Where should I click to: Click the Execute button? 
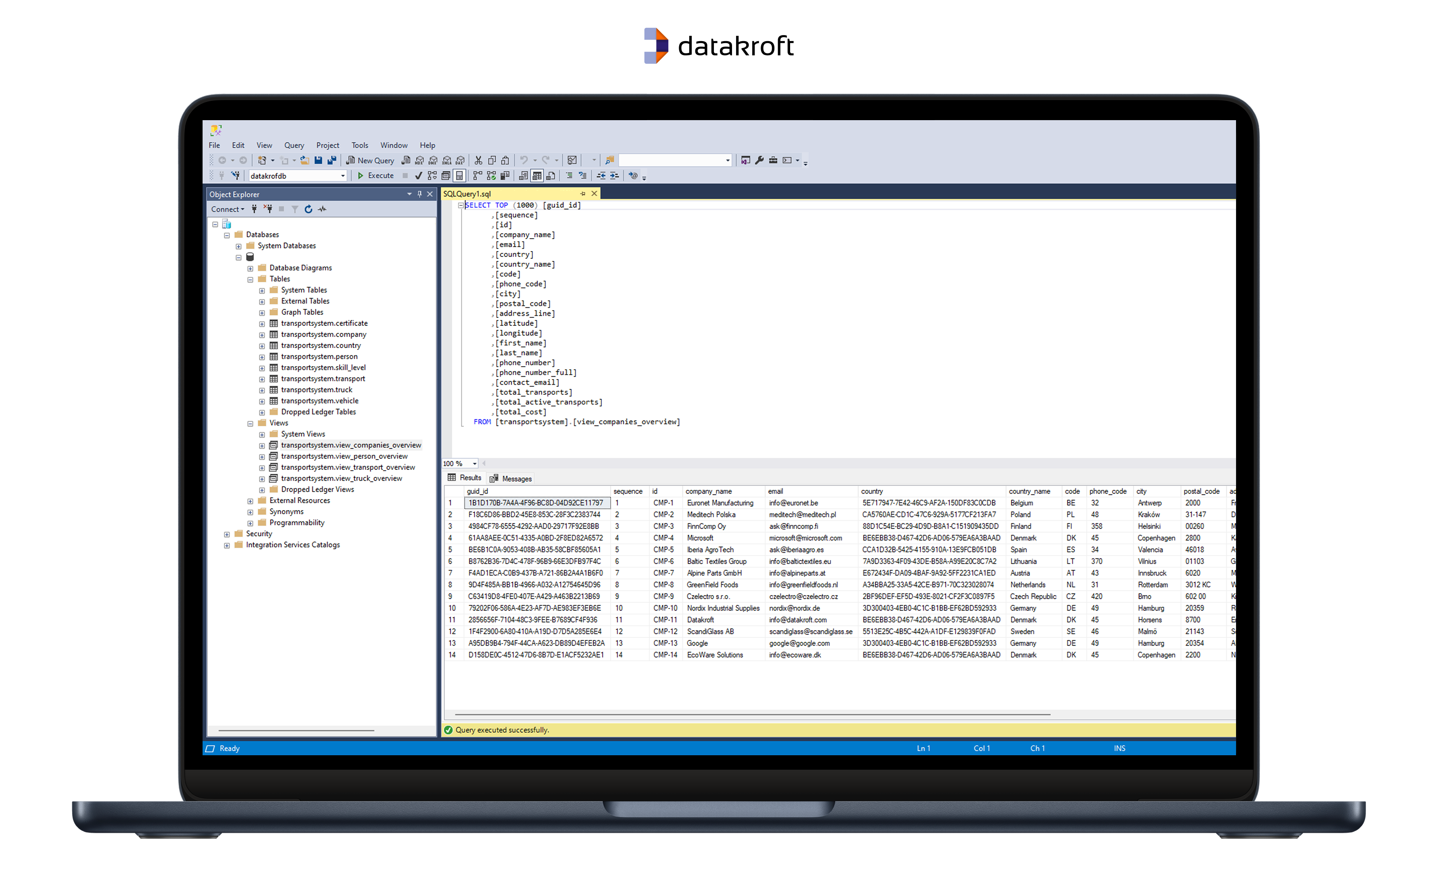tap(376, 176)
